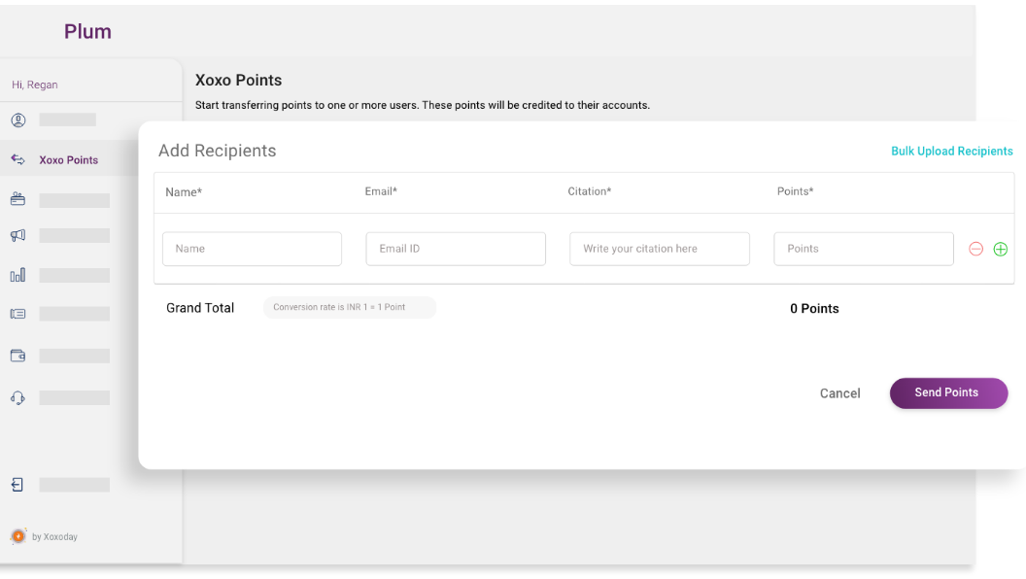Screen dimensions: 1026x579
Task: Click the list card icon in sidebar
Action: tap(18, 314)
